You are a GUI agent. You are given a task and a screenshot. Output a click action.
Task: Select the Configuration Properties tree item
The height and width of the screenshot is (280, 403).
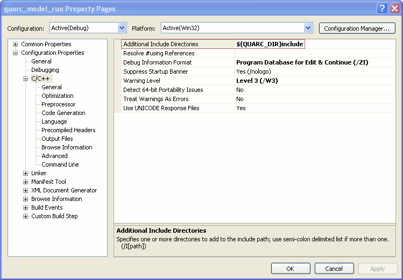click(x=53, y=53)
